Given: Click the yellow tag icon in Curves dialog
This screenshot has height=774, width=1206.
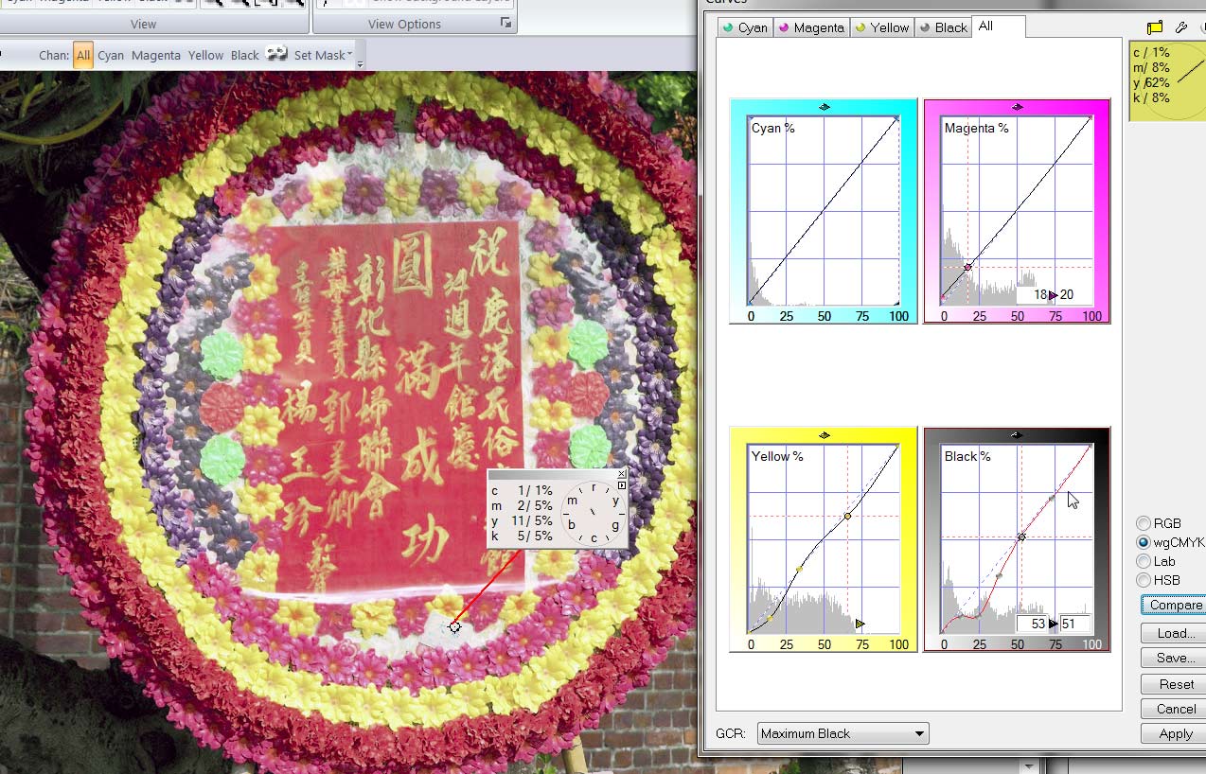Looking at the screenshot, I should 1155,27.
